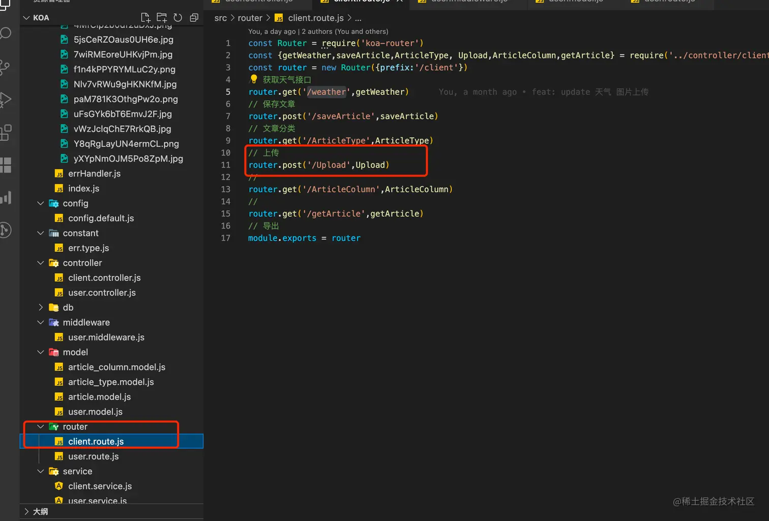Screen dimensions: 769x521
Task: Click the service file icon beside client.service.js
Action: [59, 486]
